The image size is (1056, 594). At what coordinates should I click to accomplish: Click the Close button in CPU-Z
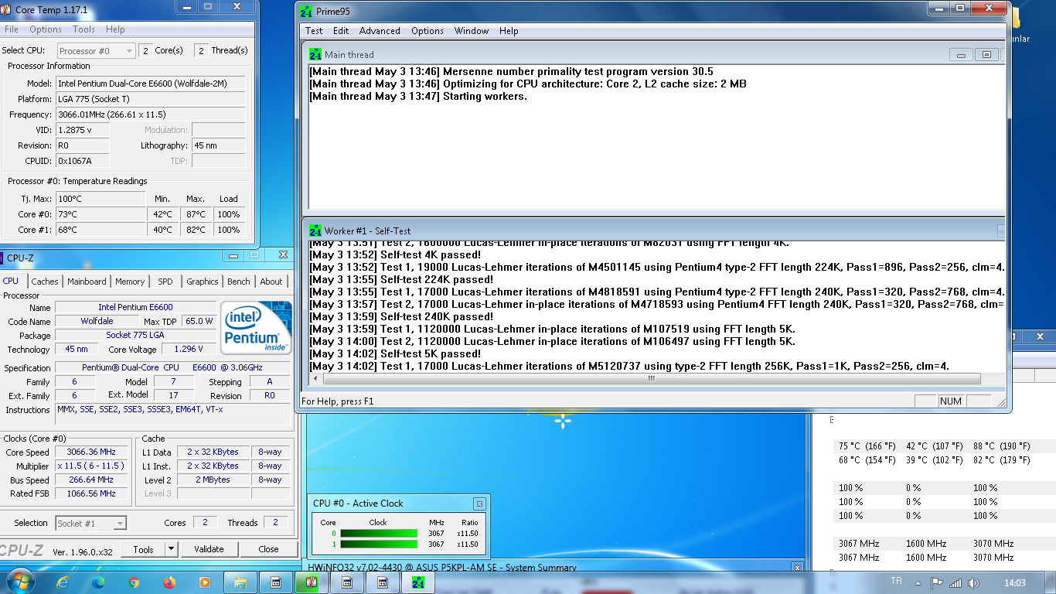pos(269,549)
